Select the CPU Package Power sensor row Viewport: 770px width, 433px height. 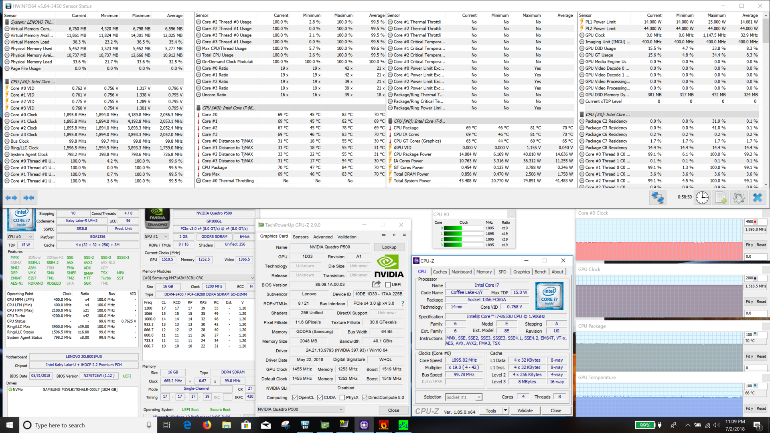(481, 154)
